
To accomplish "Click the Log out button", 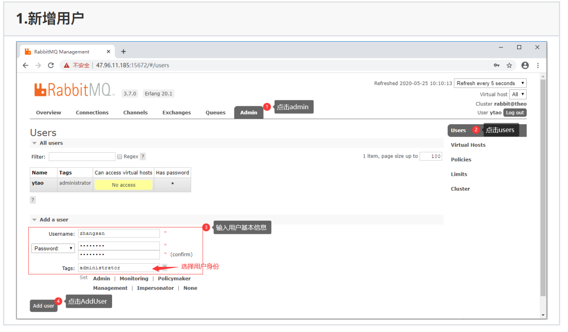I will 515,113.
